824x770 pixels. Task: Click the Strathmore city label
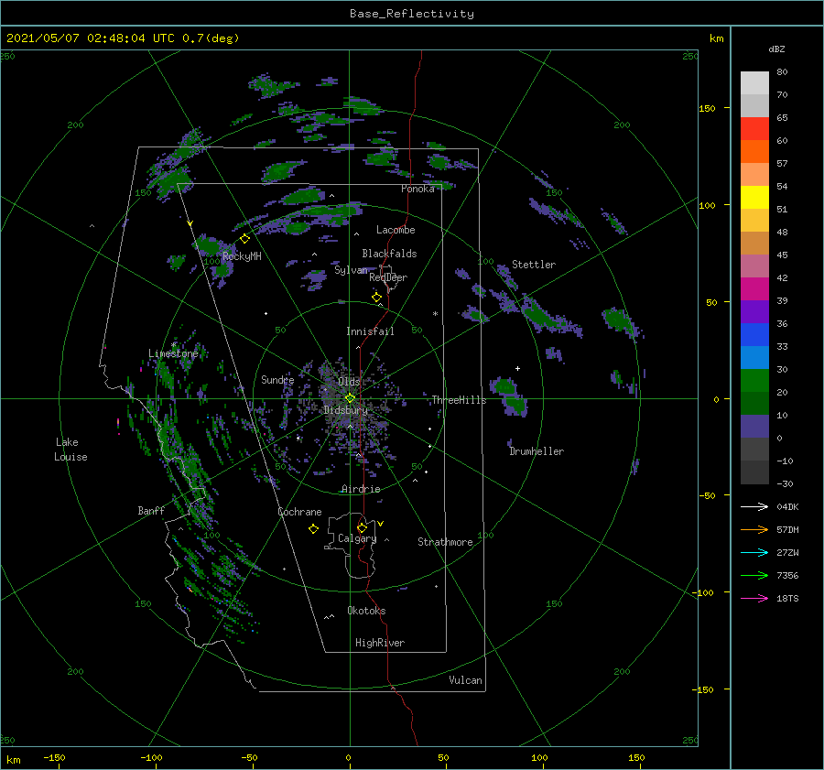(445, 542)
